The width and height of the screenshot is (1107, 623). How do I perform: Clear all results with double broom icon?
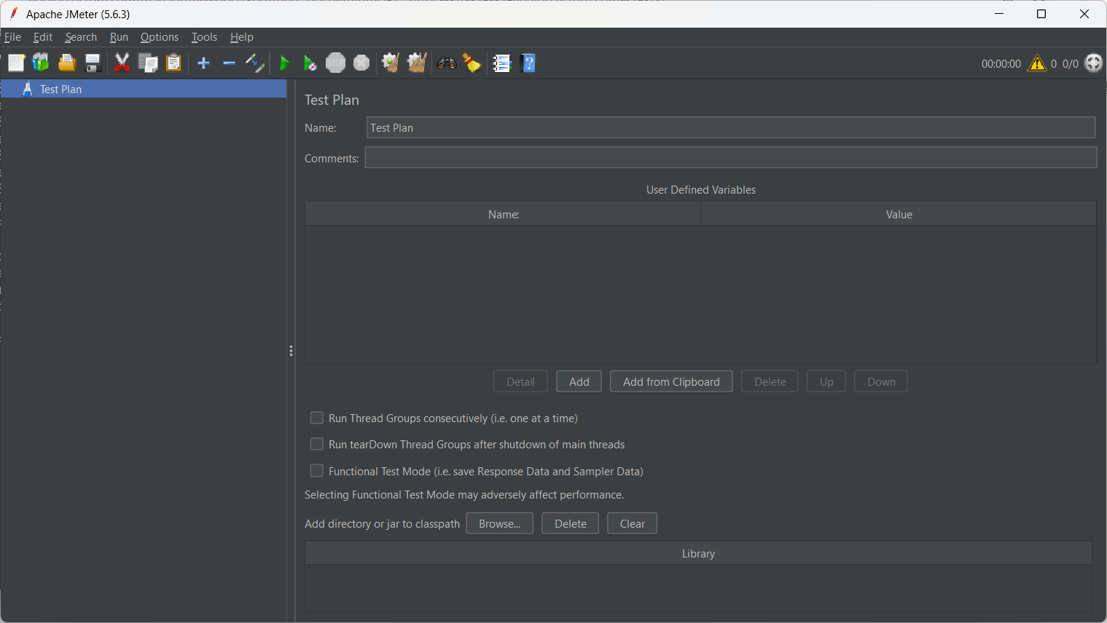click(x=417, y=63)
